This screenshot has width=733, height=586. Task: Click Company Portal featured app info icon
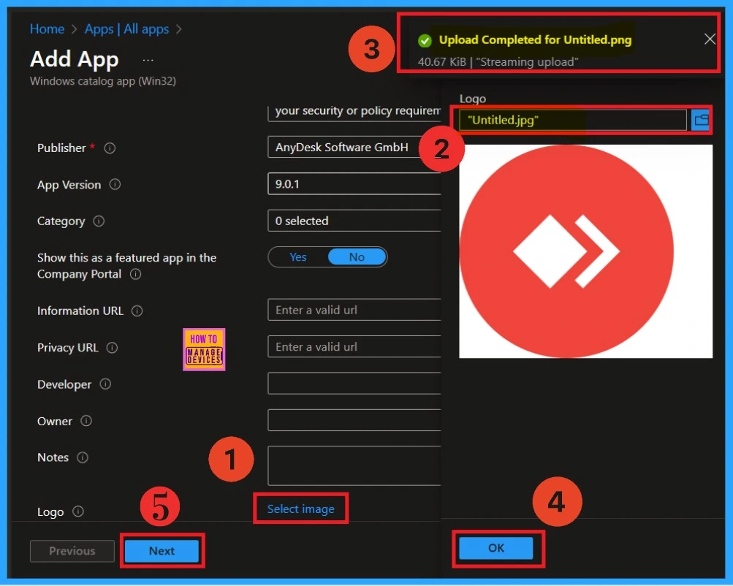136,274
